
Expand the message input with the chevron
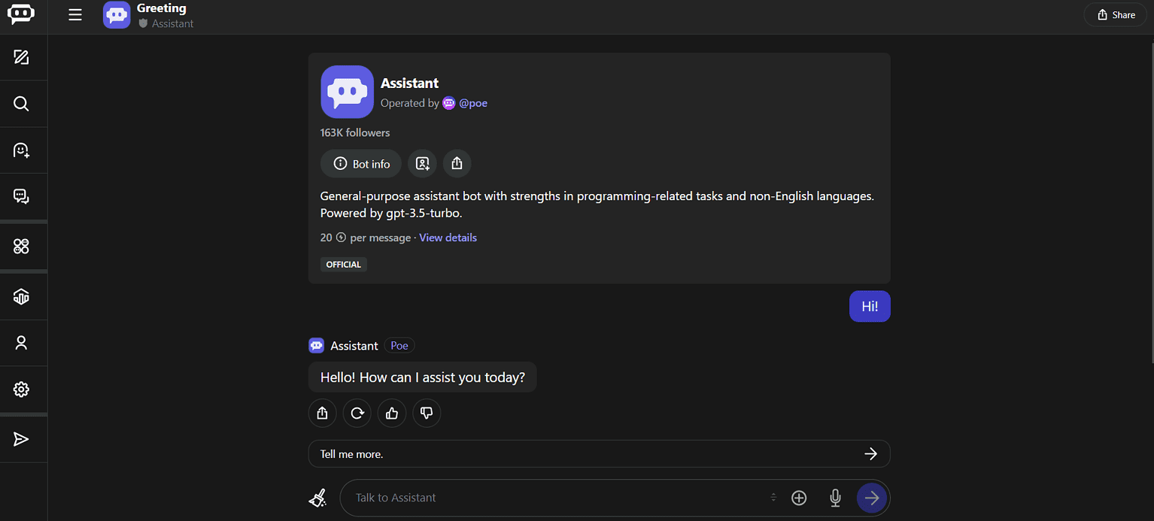[x=773, y=497]
